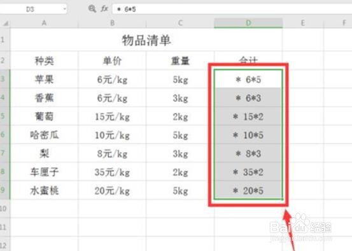
Task: Click the header cell 重量
Action: (180, 61)
